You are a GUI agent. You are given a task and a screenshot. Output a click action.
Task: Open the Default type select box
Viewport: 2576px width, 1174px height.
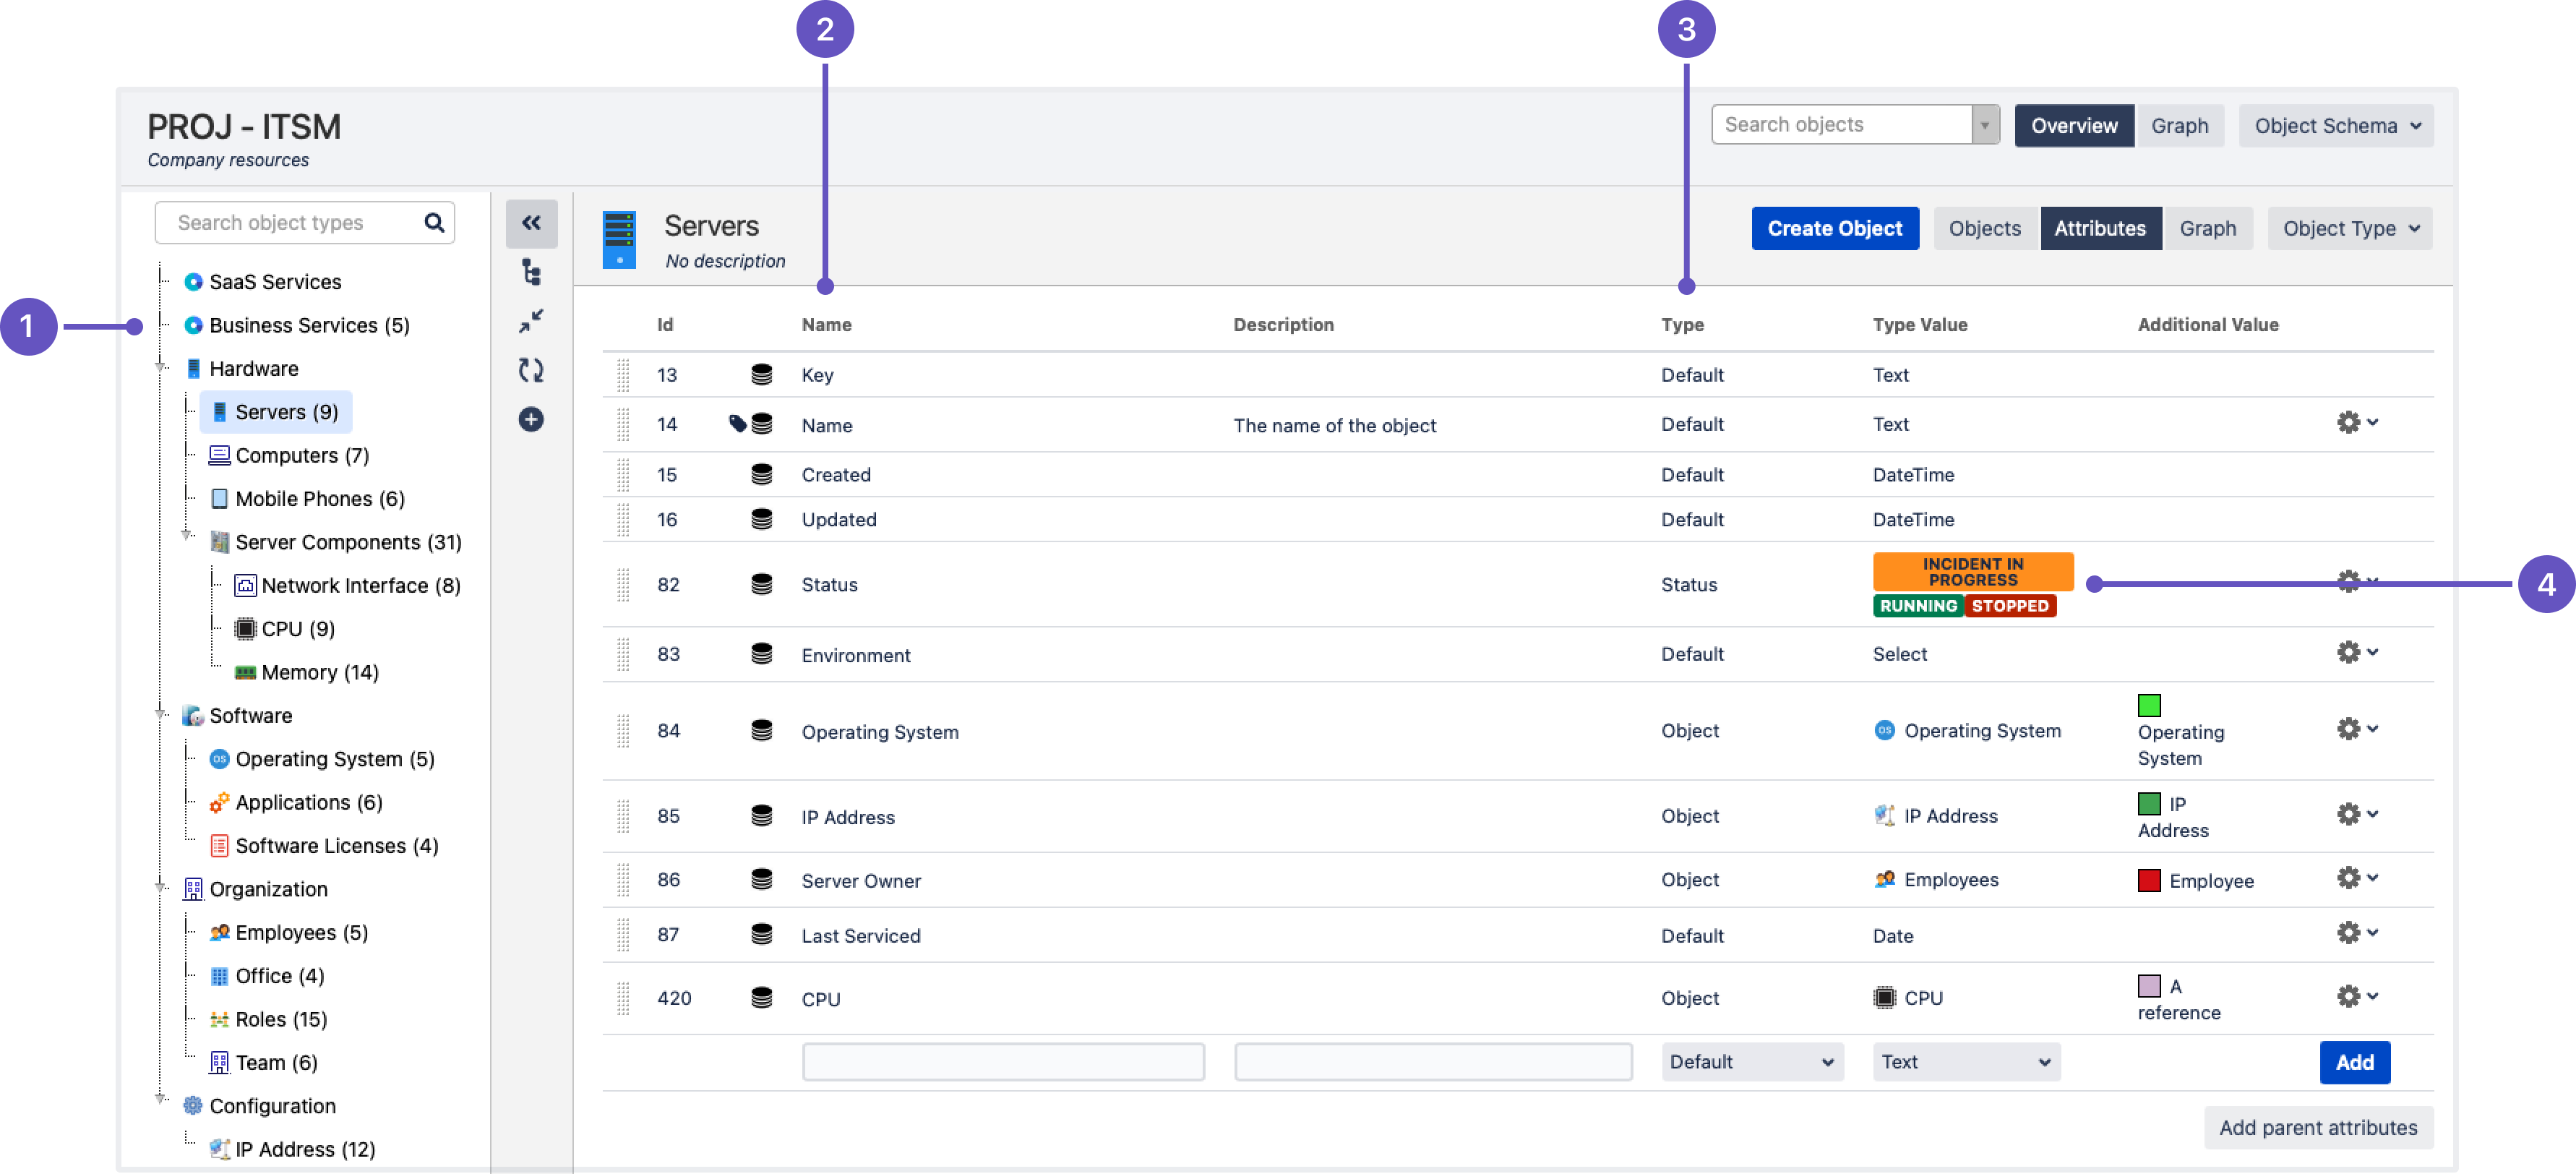pyautogui.click(x=1752, y=1061)
